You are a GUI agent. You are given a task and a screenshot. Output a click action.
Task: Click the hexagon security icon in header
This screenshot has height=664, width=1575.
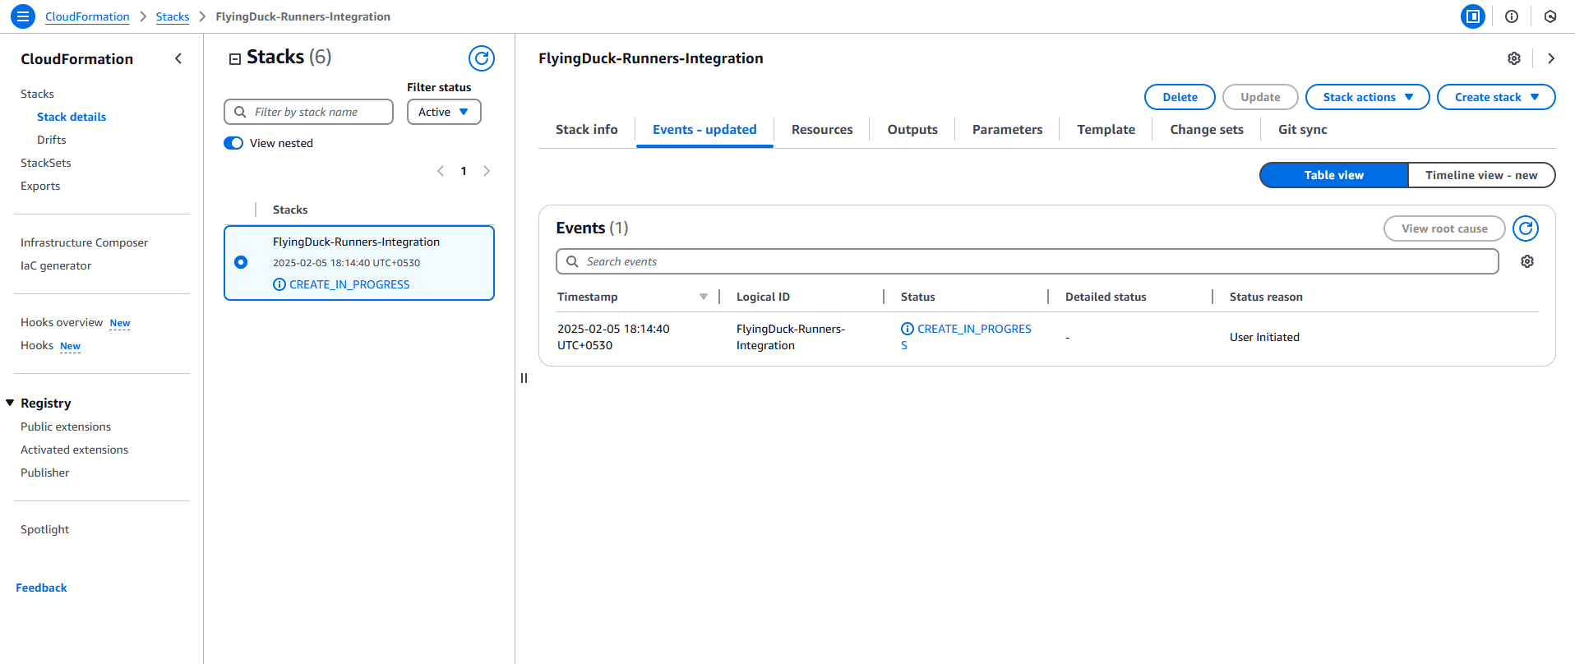click(1550, 16)
